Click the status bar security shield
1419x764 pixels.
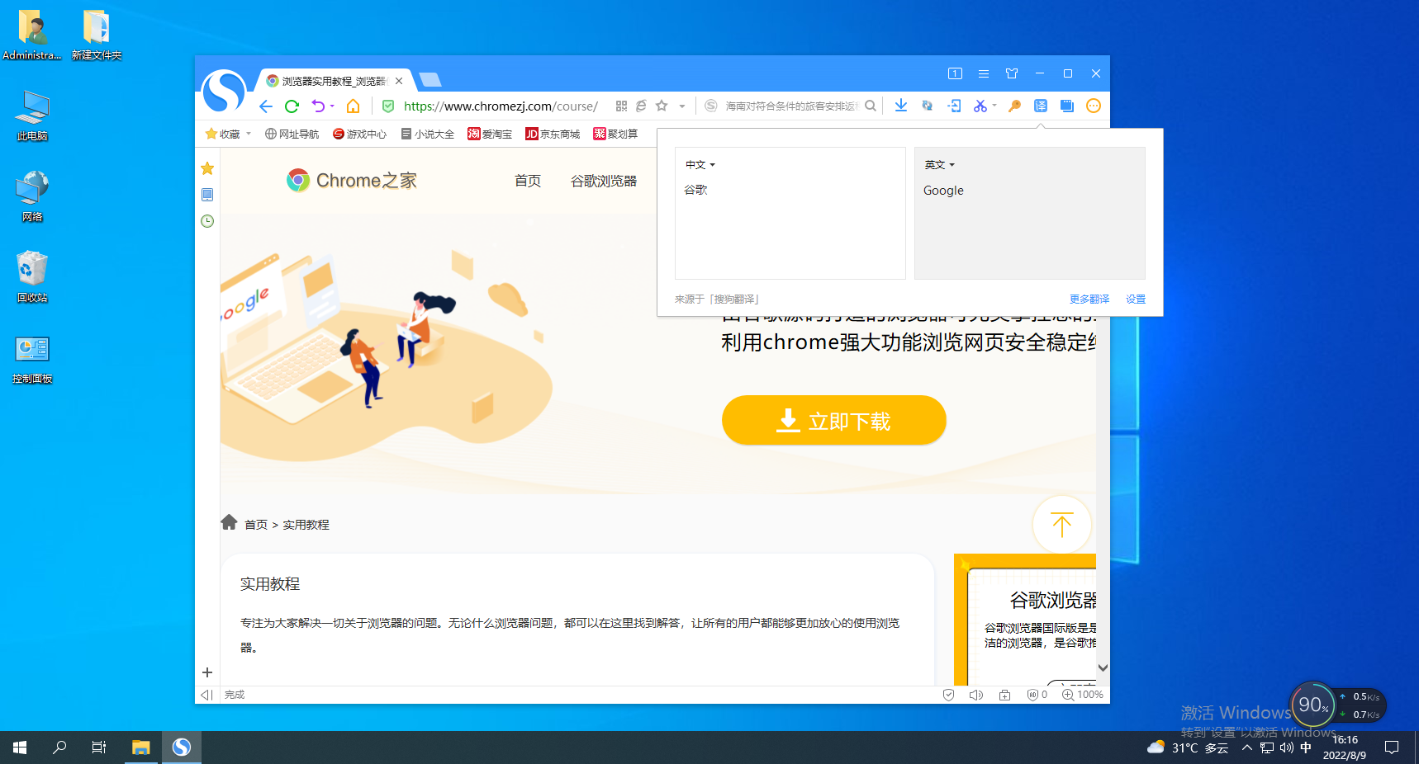click(x=948, y=695)
